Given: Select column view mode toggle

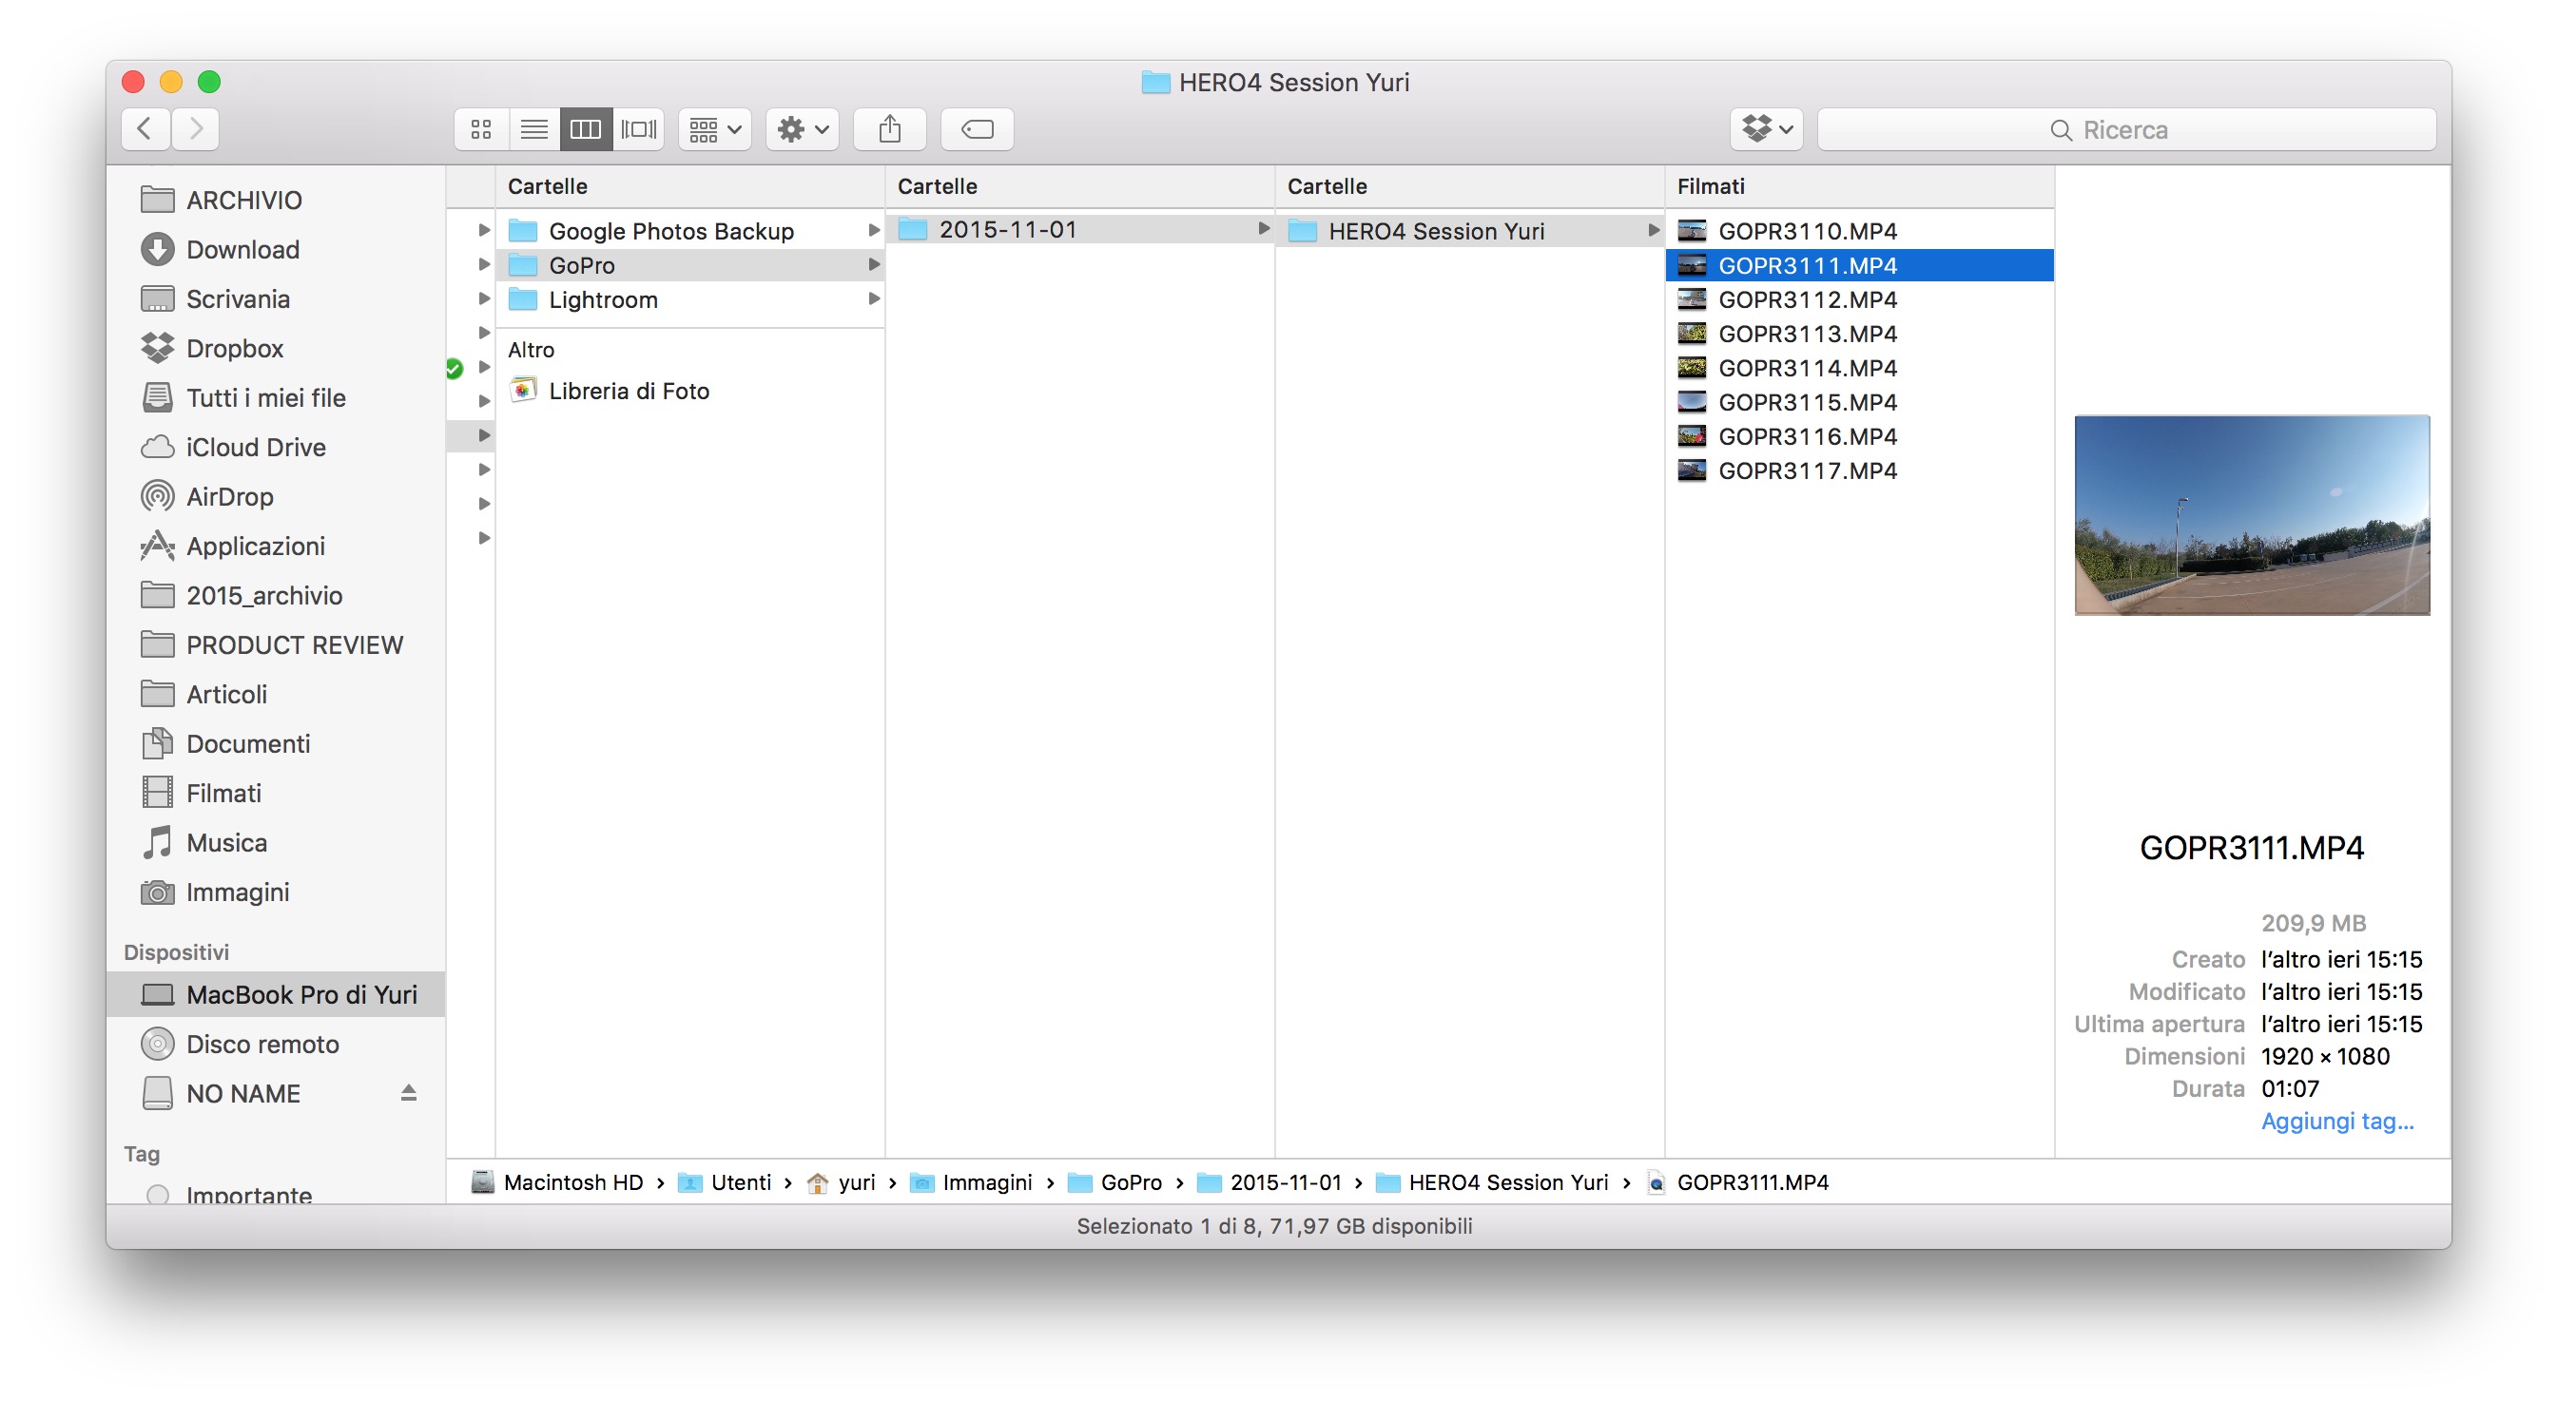Looking at the screenshot, I should coord(585,129).
